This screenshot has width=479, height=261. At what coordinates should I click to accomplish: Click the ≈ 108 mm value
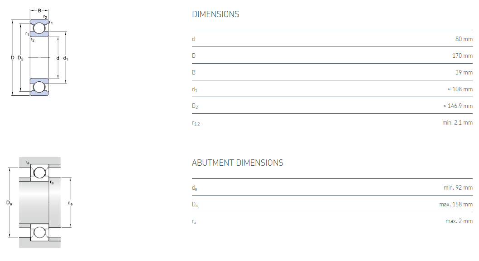[460, 89]
